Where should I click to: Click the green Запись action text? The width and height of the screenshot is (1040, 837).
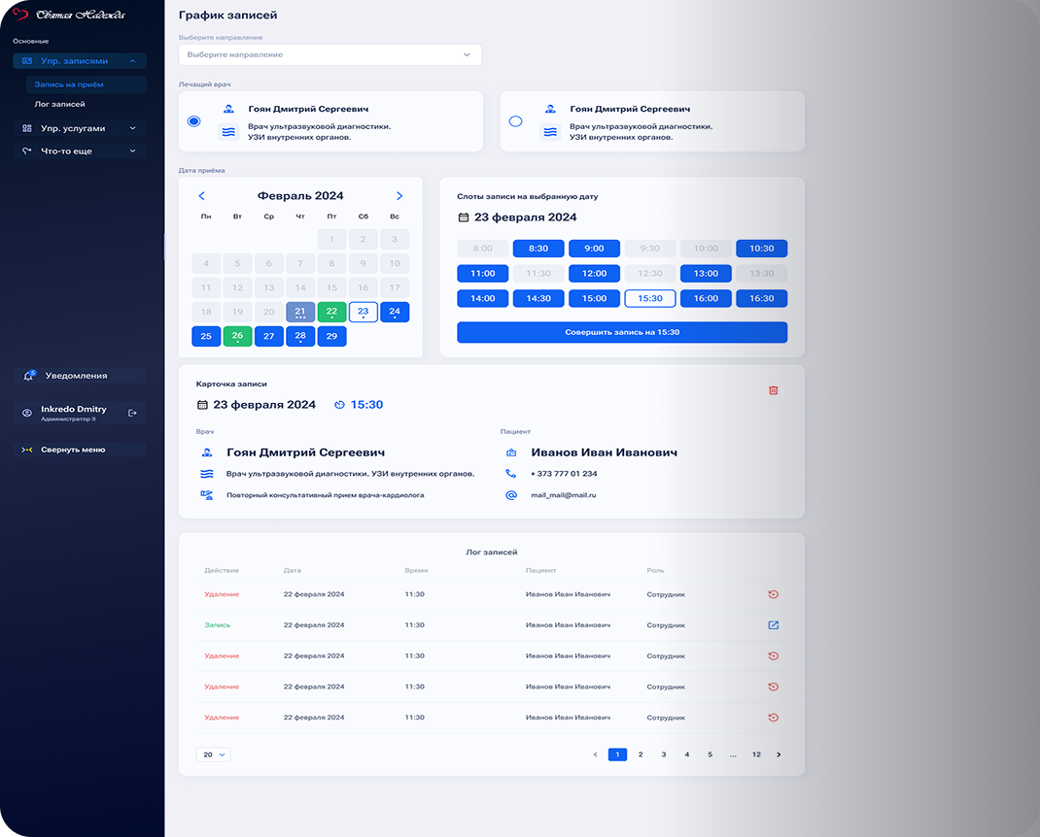point(218,625)
